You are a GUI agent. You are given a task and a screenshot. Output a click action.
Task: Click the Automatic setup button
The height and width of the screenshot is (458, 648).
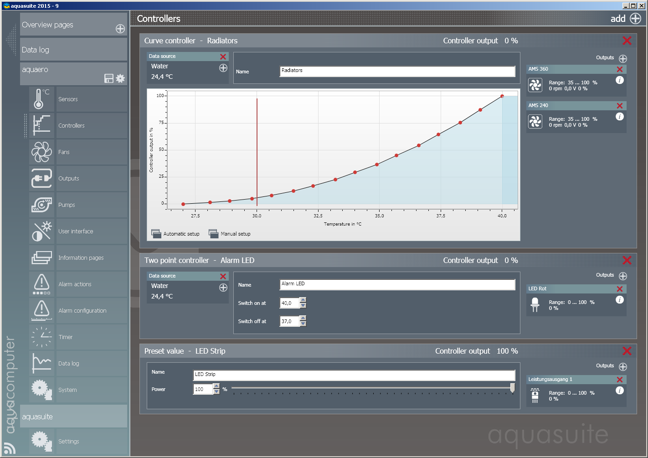point(175,234)
